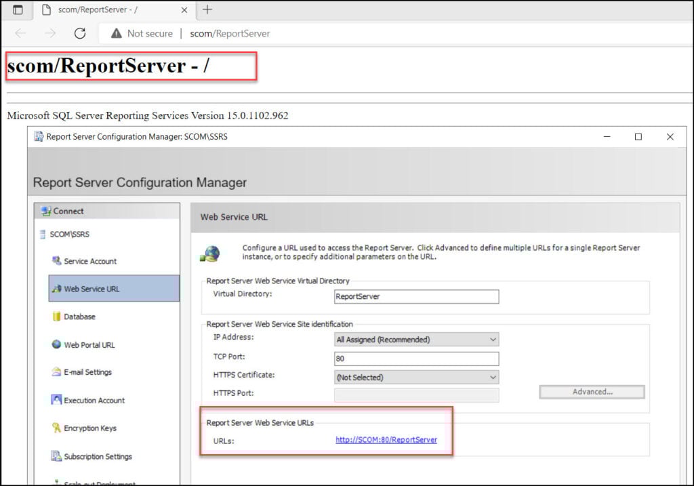Viewport: 694px width, 486px height.
Task: Click the Execution Account icon
Action: coord(56,400)
